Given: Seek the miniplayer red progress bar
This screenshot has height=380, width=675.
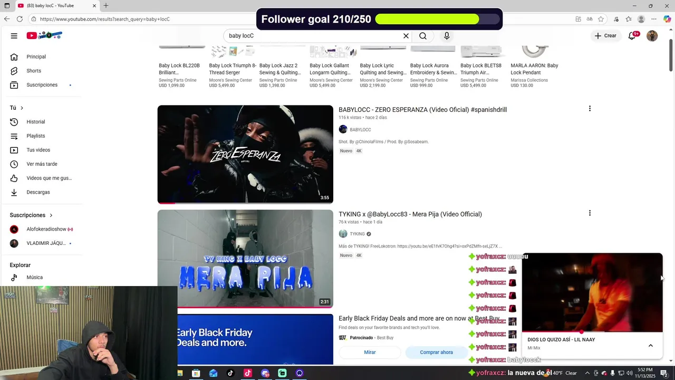Looking at the screenshot, I should (592, 332).
